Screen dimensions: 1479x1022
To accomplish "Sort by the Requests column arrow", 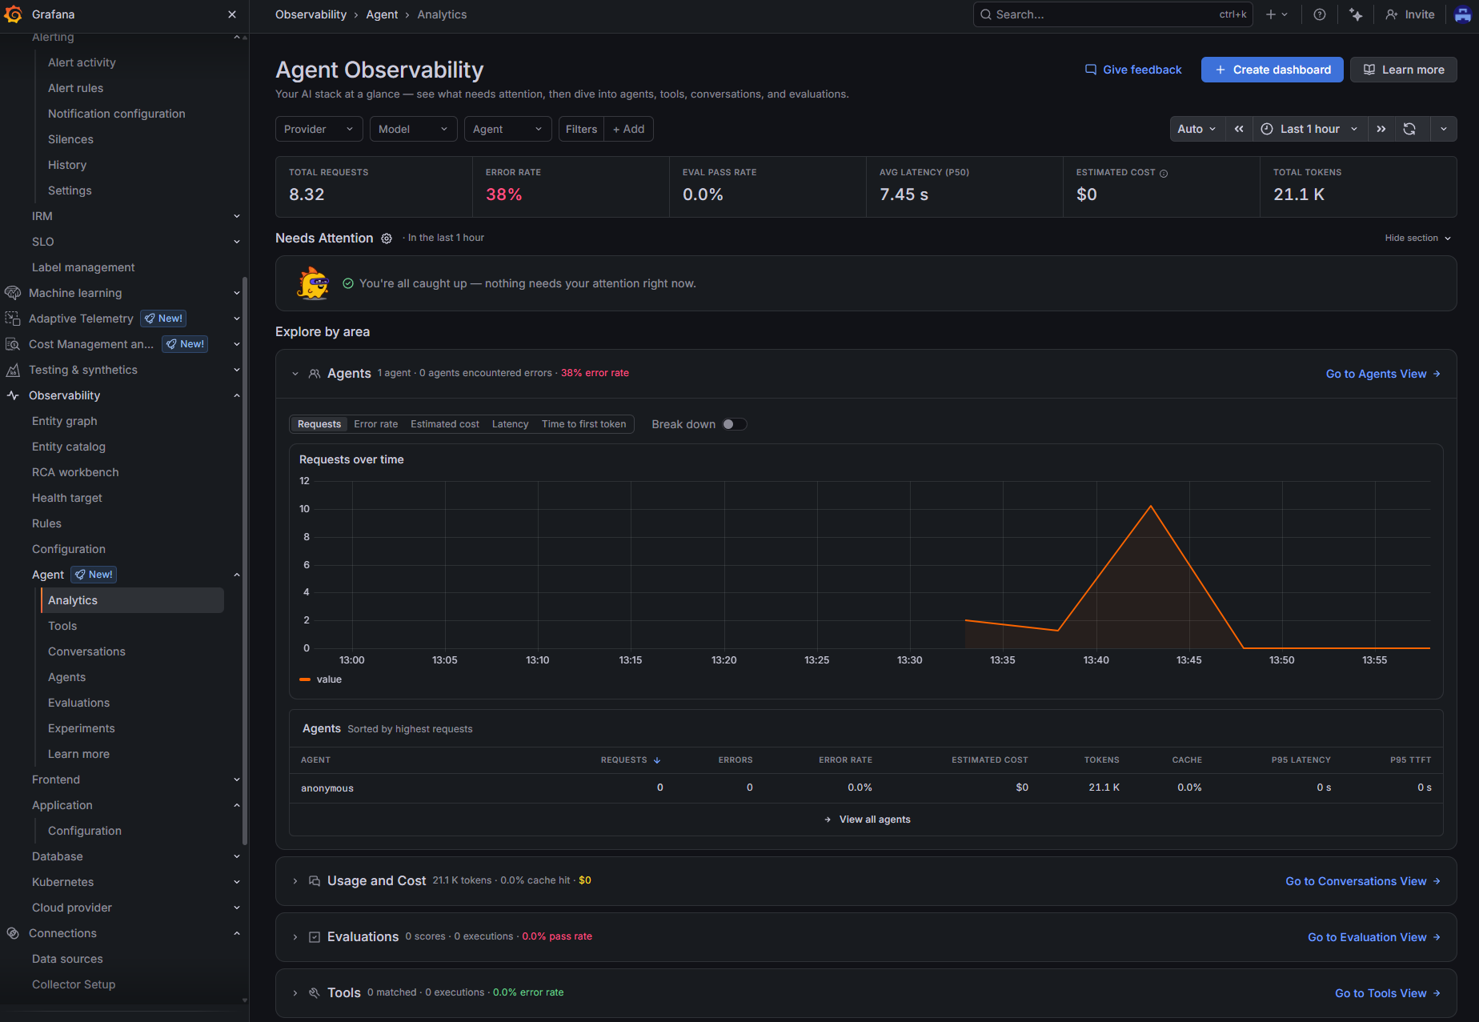I will tap(657, 760).
